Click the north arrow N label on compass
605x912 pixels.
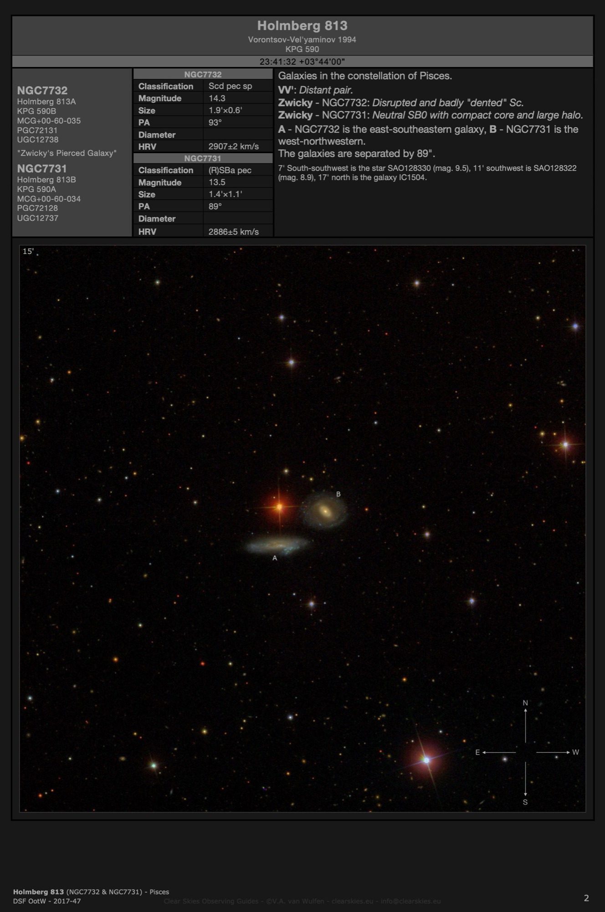(x=525, y=703)
